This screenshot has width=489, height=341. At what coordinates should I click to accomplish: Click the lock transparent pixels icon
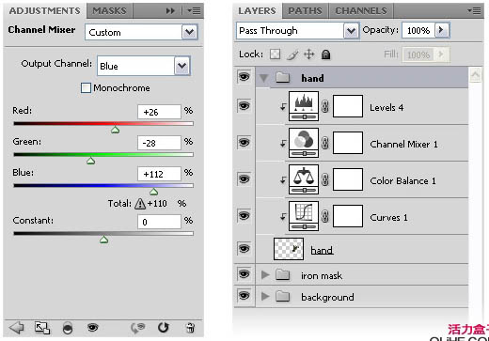click(x=275, y=54)
